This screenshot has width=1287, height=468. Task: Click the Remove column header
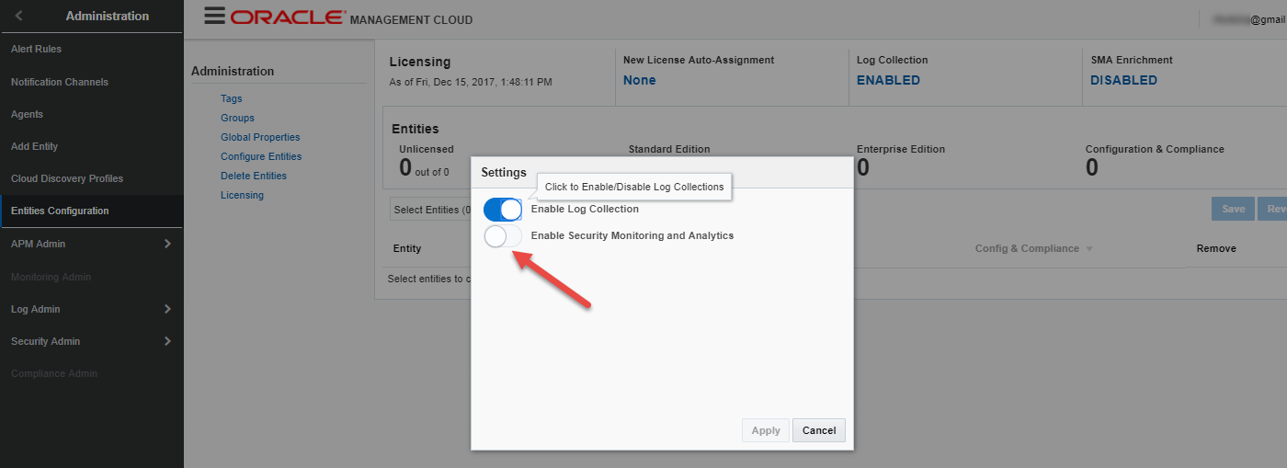1216,248
